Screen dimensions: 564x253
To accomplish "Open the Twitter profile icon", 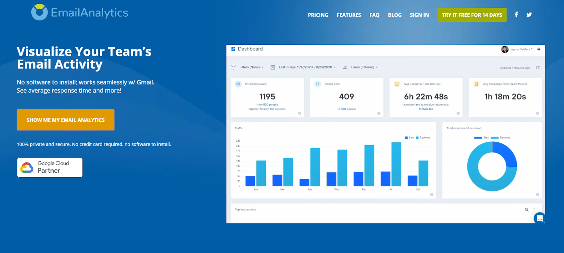I will (529, 15).
